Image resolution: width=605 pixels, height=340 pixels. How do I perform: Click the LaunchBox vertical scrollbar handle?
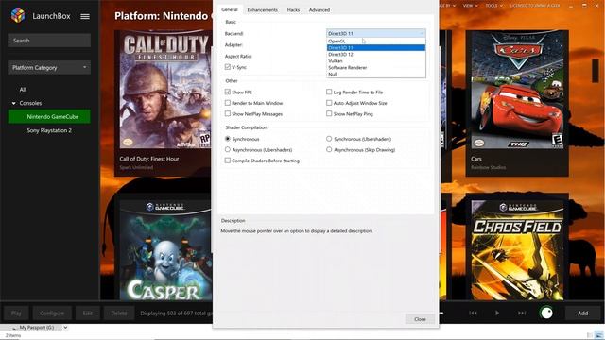pyautogui.click(x=596, y=70)
